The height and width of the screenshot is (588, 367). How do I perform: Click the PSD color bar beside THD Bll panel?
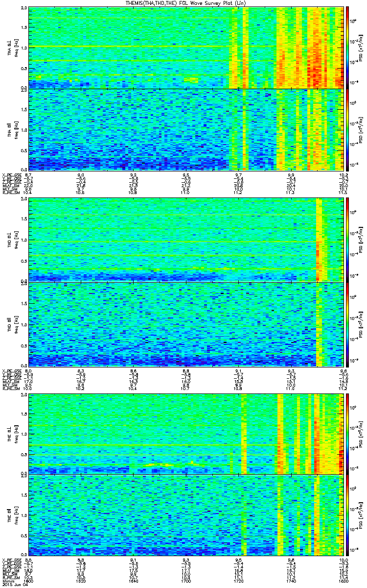pos(348,324)
